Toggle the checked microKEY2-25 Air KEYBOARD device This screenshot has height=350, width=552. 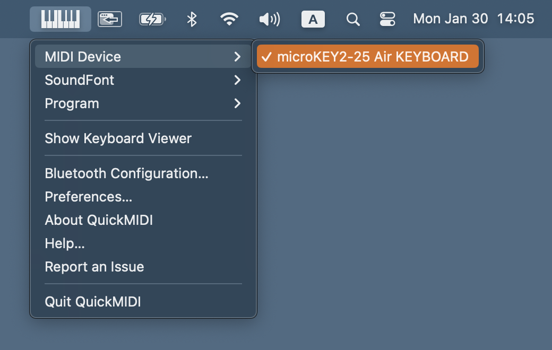[x=367, y=57]
